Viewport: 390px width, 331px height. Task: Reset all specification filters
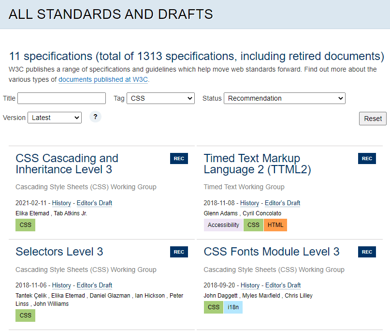coord(373,119)
